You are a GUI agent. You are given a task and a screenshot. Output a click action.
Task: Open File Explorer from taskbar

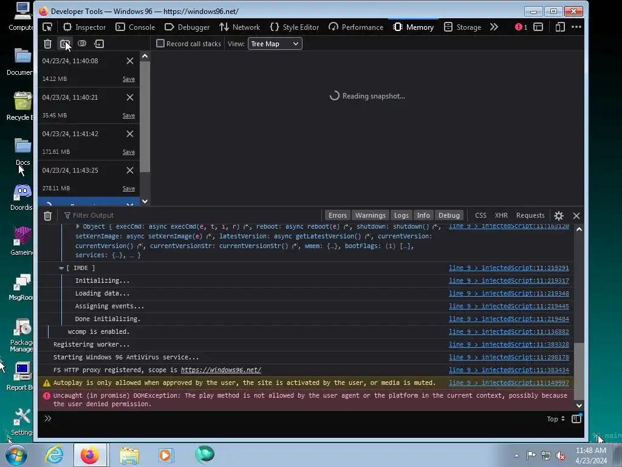(129, 455)
